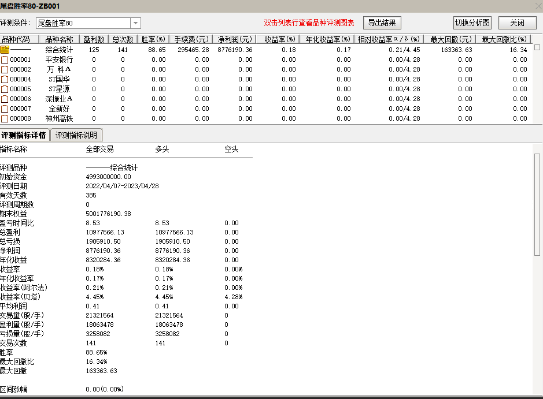Click the top table scrollbar thumb

pyautogui.click(x=537, y=48)
